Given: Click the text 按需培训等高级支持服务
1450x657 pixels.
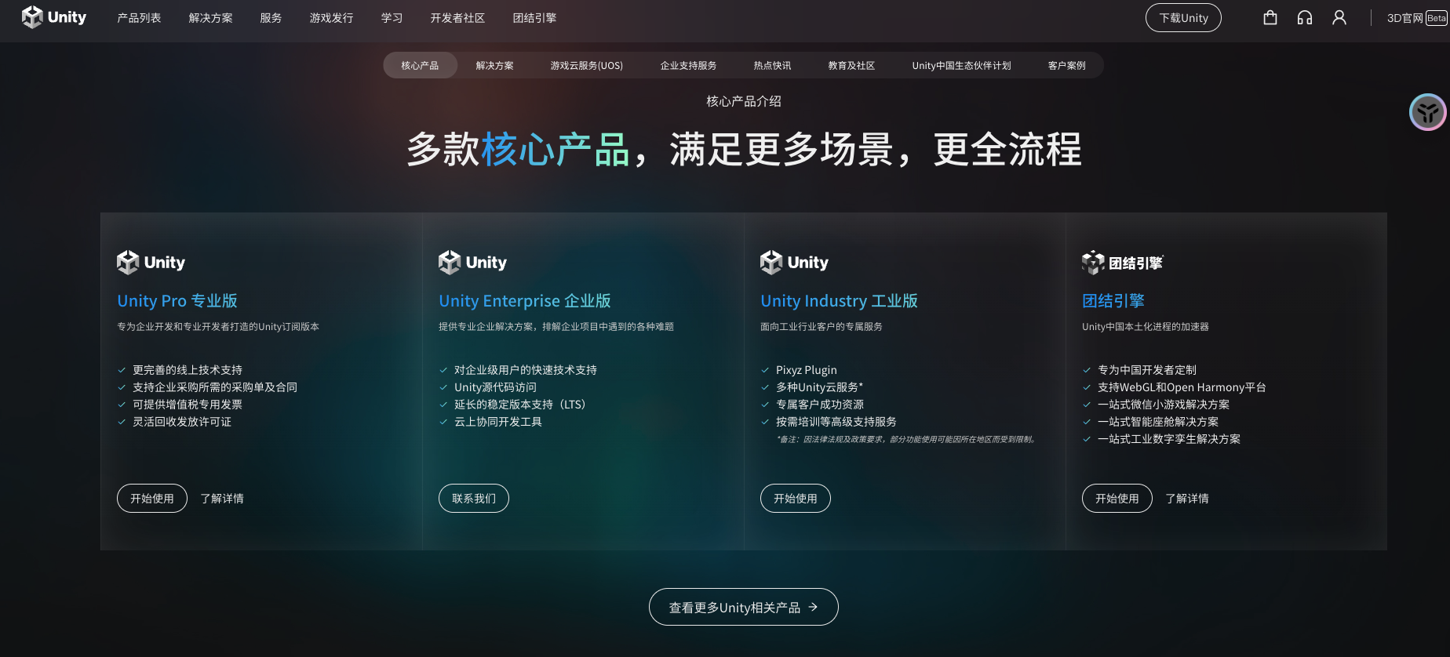Looking at the screenshot, I should [836, 422].
